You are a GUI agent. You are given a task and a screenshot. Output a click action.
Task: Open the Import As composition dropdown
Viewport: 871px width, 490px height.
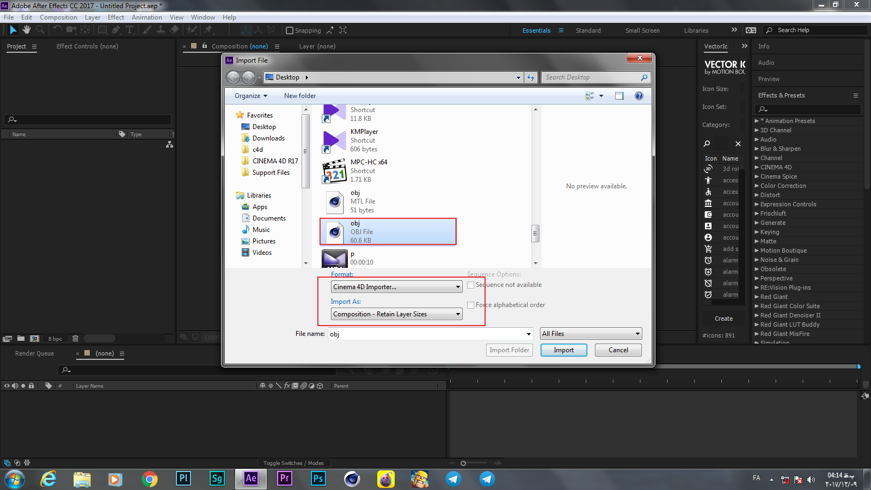(397, 314)
